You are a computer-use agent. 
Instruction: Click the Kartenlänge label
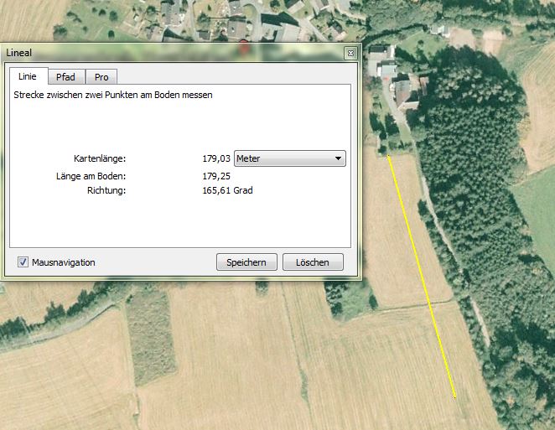tap(99, 158)
